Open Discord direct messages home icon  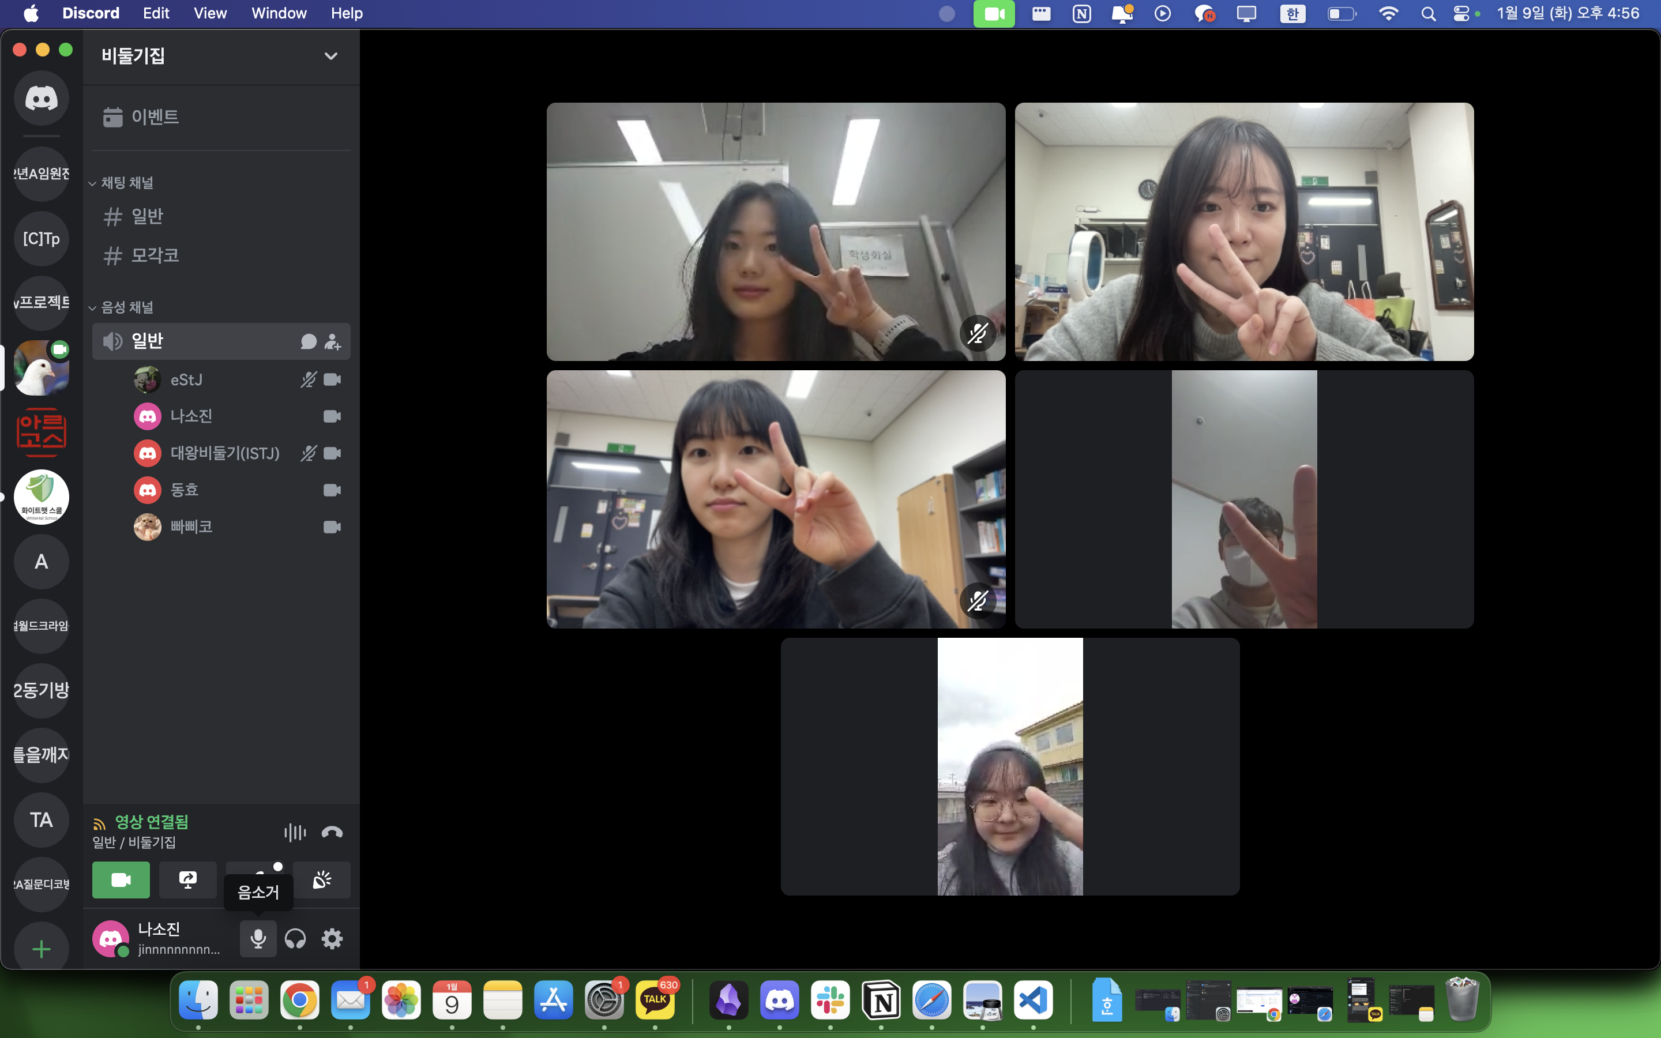click(41, 98)
